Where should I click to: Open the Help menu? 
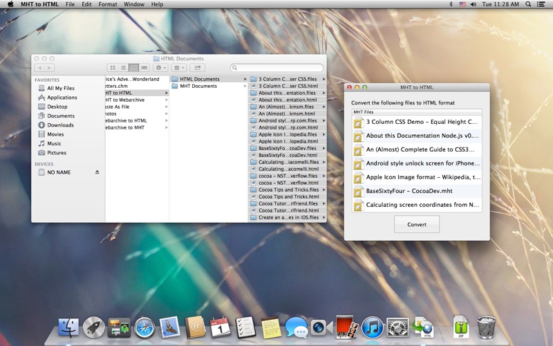click(157, 4)
